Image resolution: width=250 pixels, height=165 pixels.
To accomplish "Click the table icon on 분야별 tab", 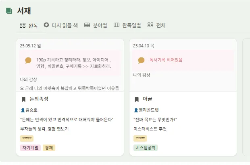I will (87, 25).
